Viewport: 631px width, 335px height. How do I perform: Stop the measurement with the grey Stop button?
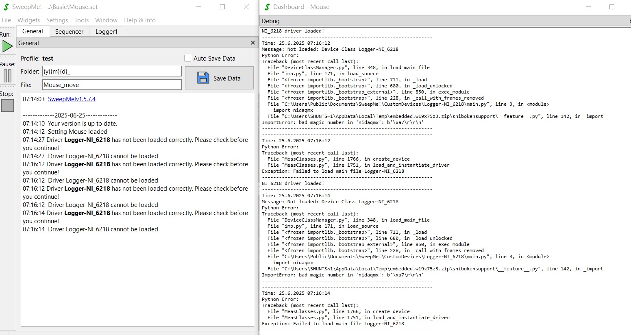[x=7, y=106]
